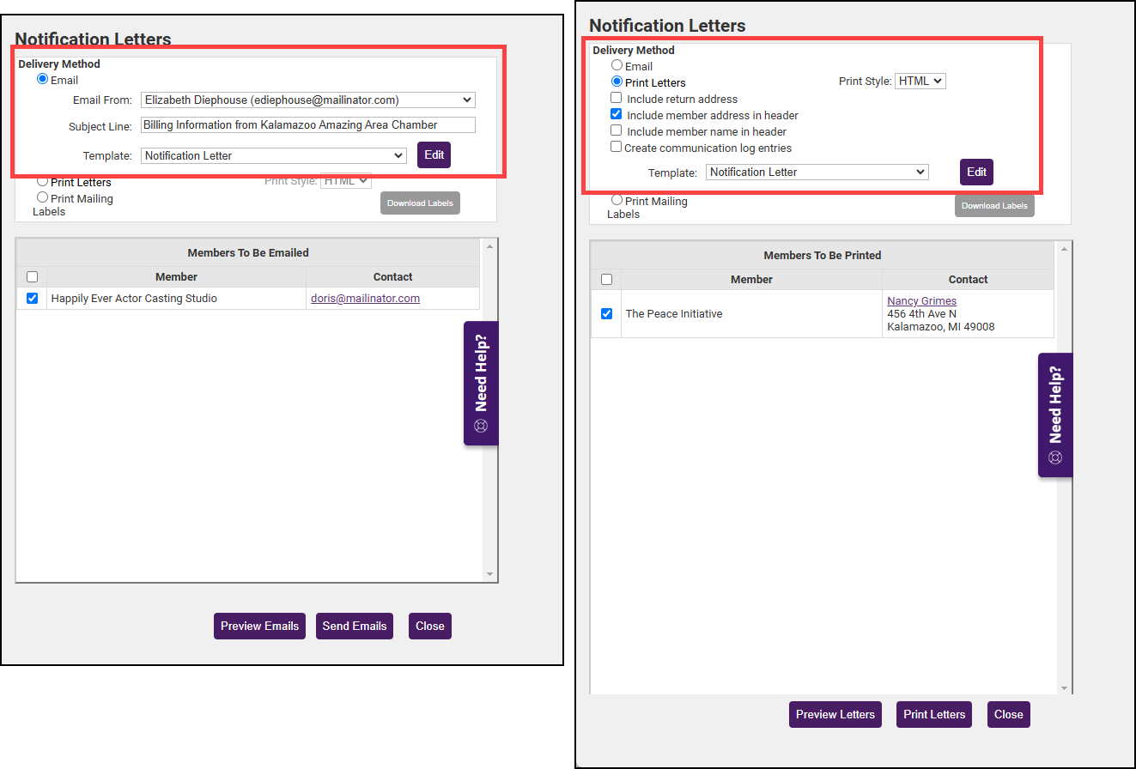Open the Nancy Grimes contact link
Image resolution: width=1136 pixels, height=769 pixels.
tap(921, 301)
